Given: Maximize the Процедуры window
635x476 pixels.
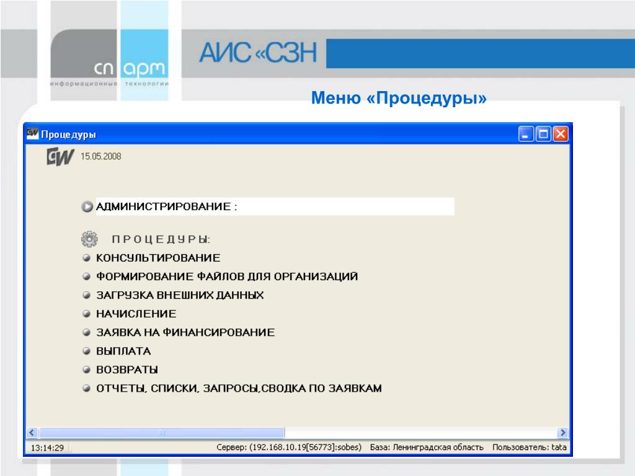Looking at the screenshot, I should [x=543, y=134].
